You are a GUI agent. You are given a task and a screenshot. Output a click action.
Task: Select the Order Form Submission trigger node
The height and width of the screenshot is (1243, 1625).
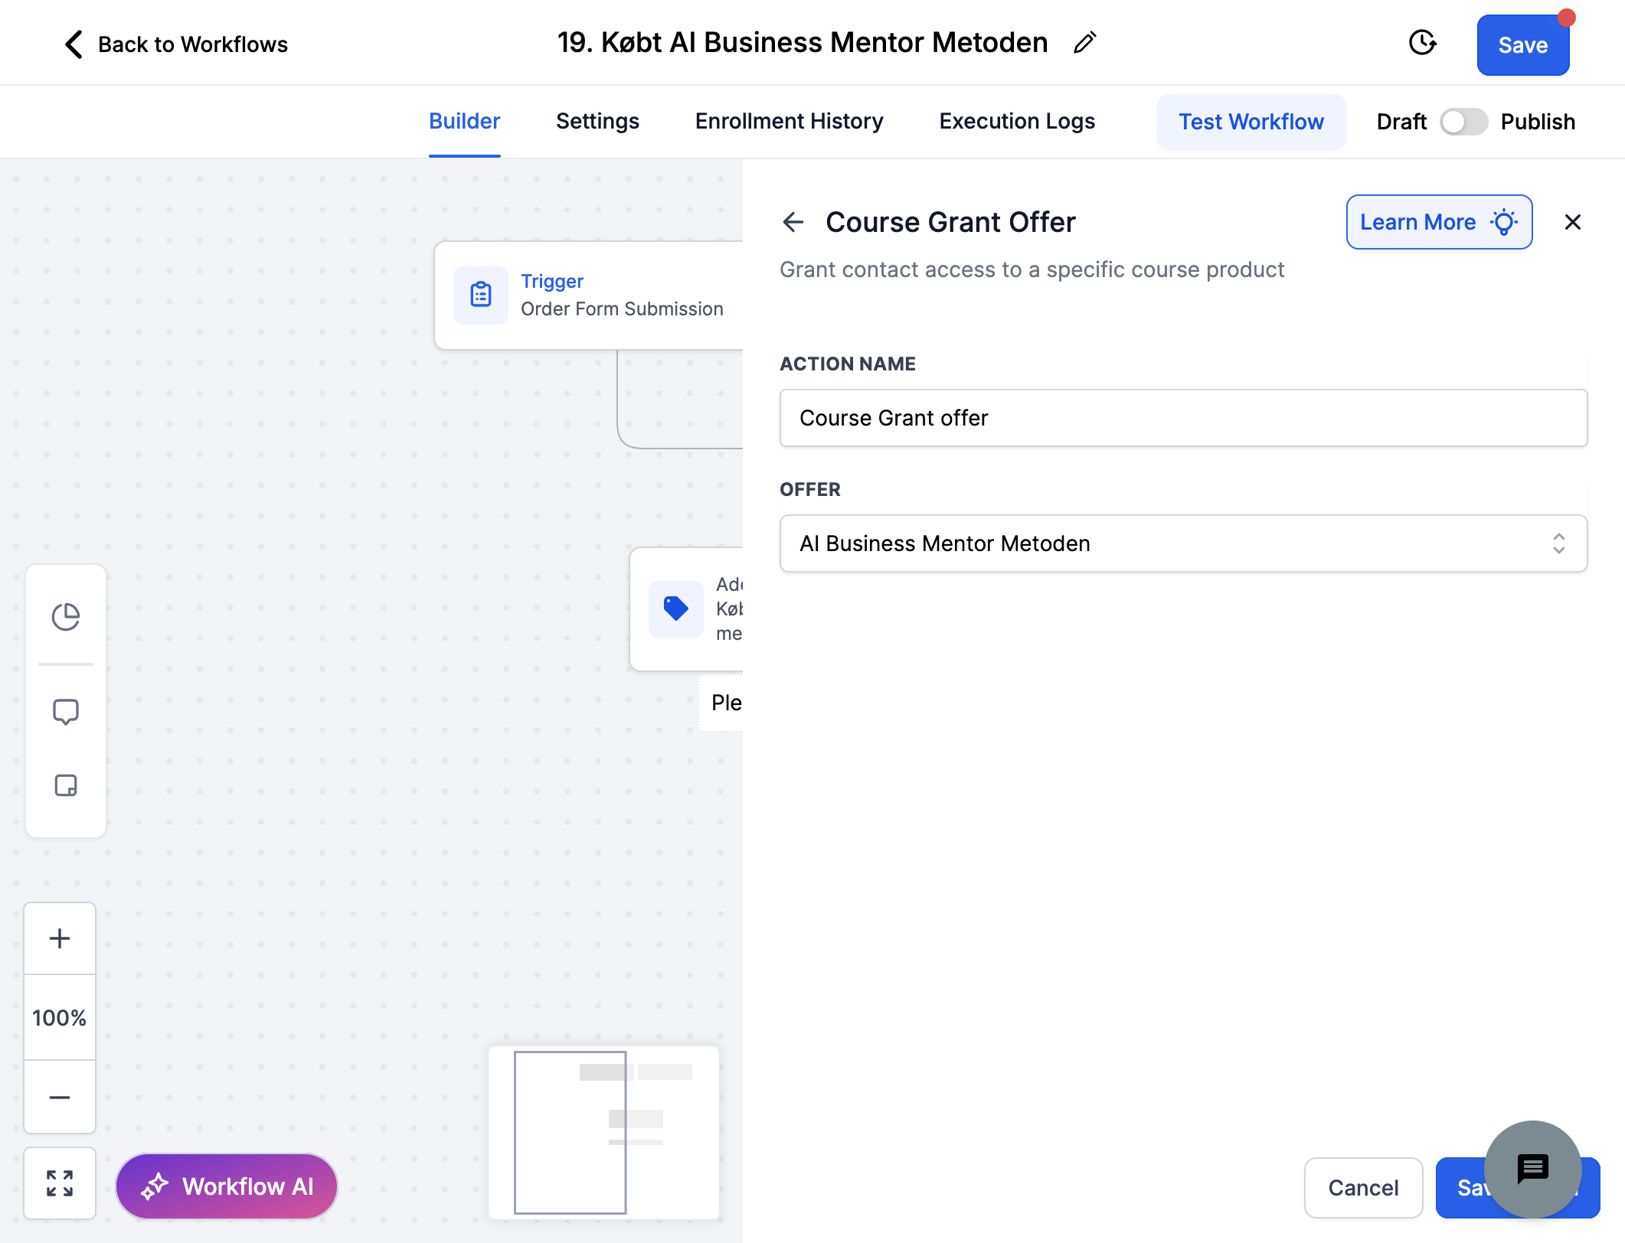589,295
